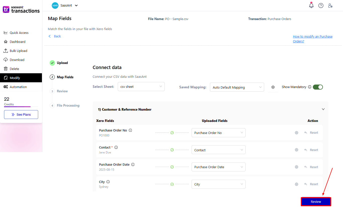Open the Select Sheet dropdown

pos(141,86)
